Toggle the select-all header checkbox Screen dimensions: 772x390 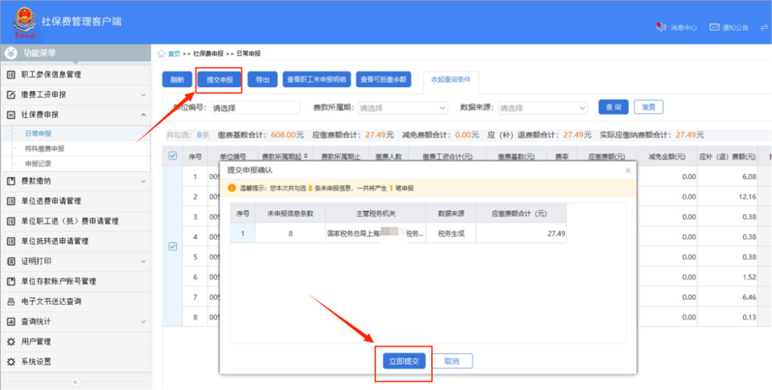pyautogui.click(x=172, y=156)
